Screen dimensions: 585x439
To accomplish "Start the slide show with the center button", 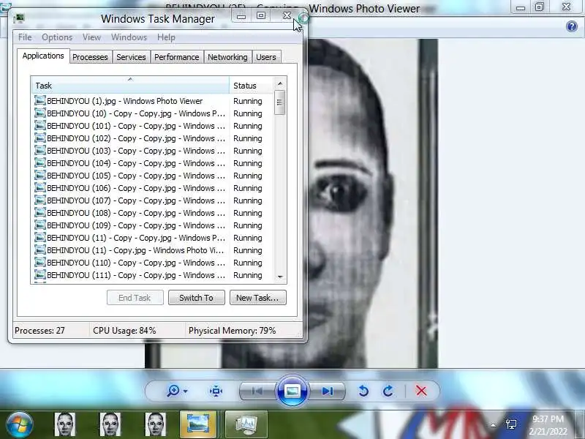I will (x=292, y=391).
